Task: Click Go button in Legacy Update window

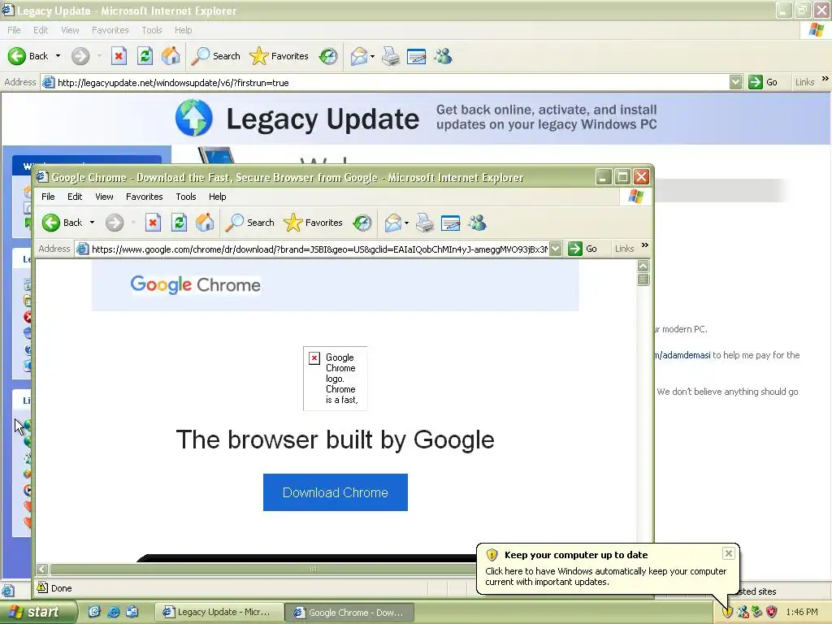Action: (763, 82)
